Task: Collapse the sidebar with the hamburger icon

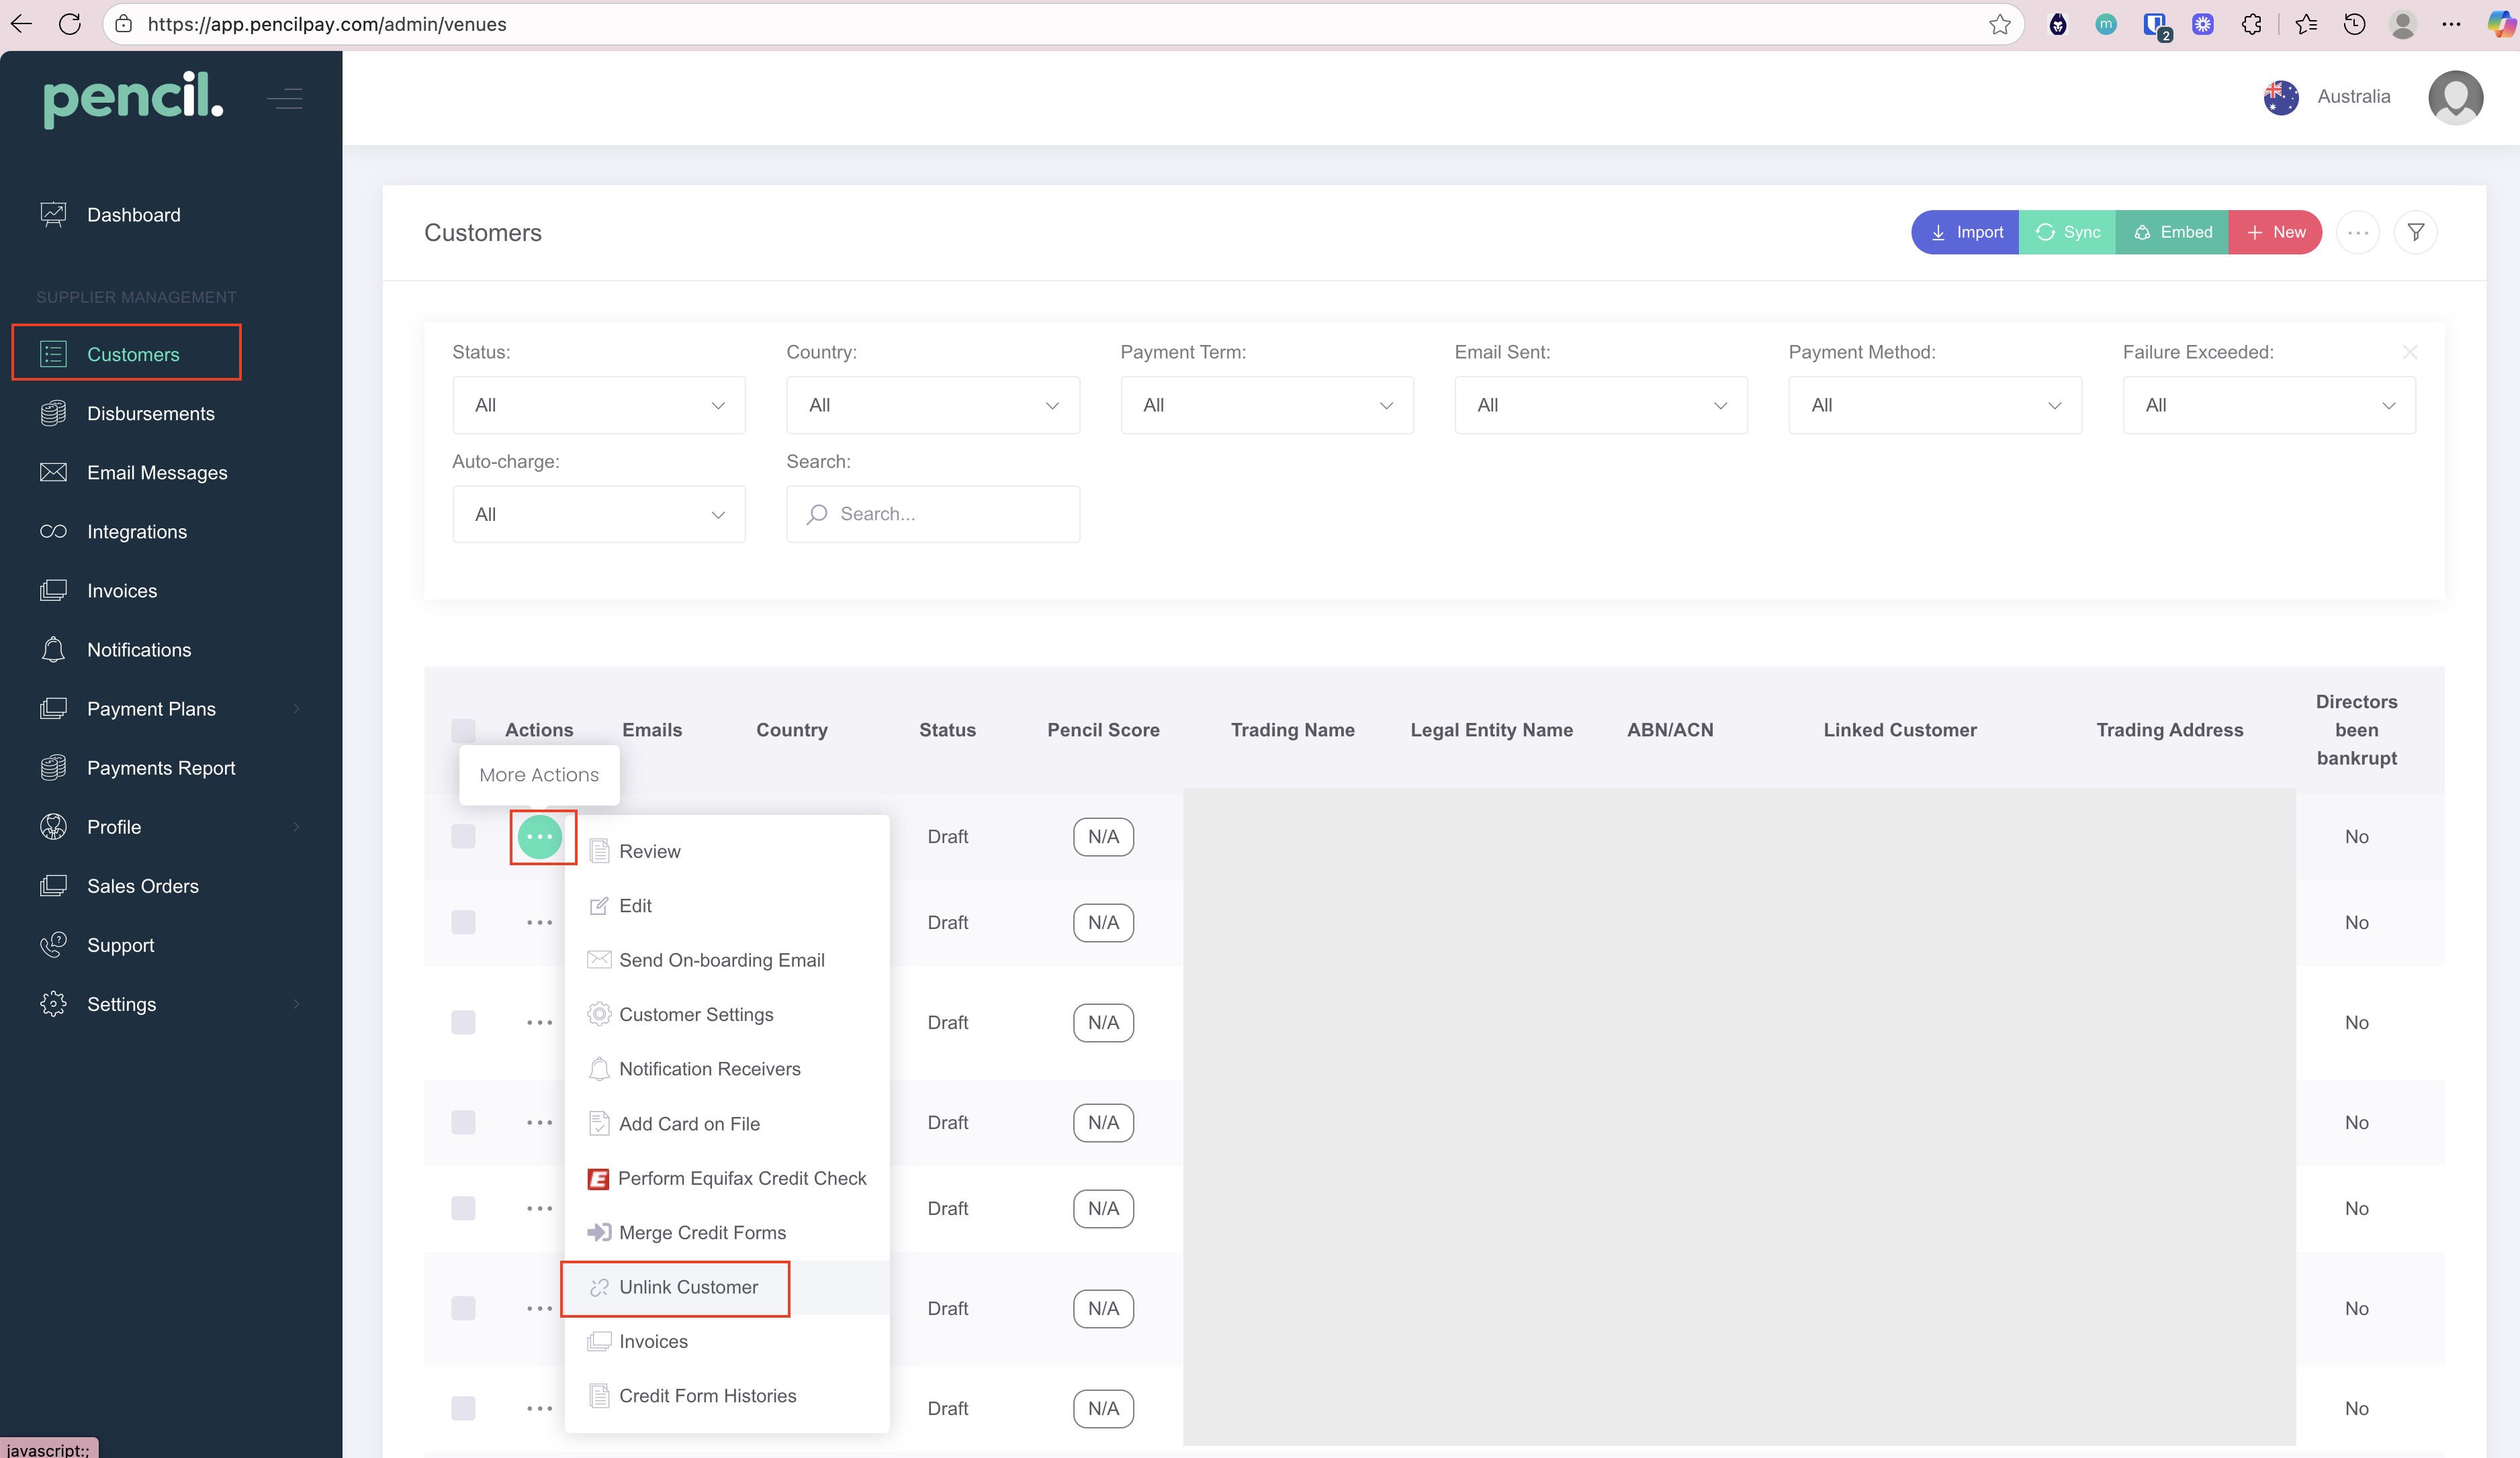Action: click(x=285, y=99)
